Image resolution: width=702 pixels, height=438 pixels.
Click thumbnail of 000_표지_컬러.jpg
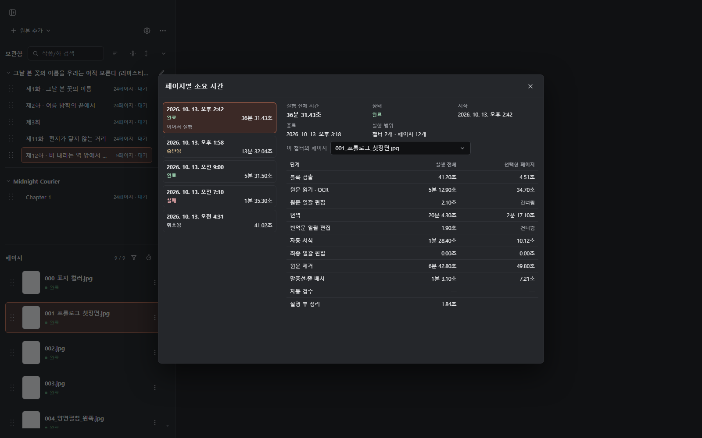click(x=31, y=283)
